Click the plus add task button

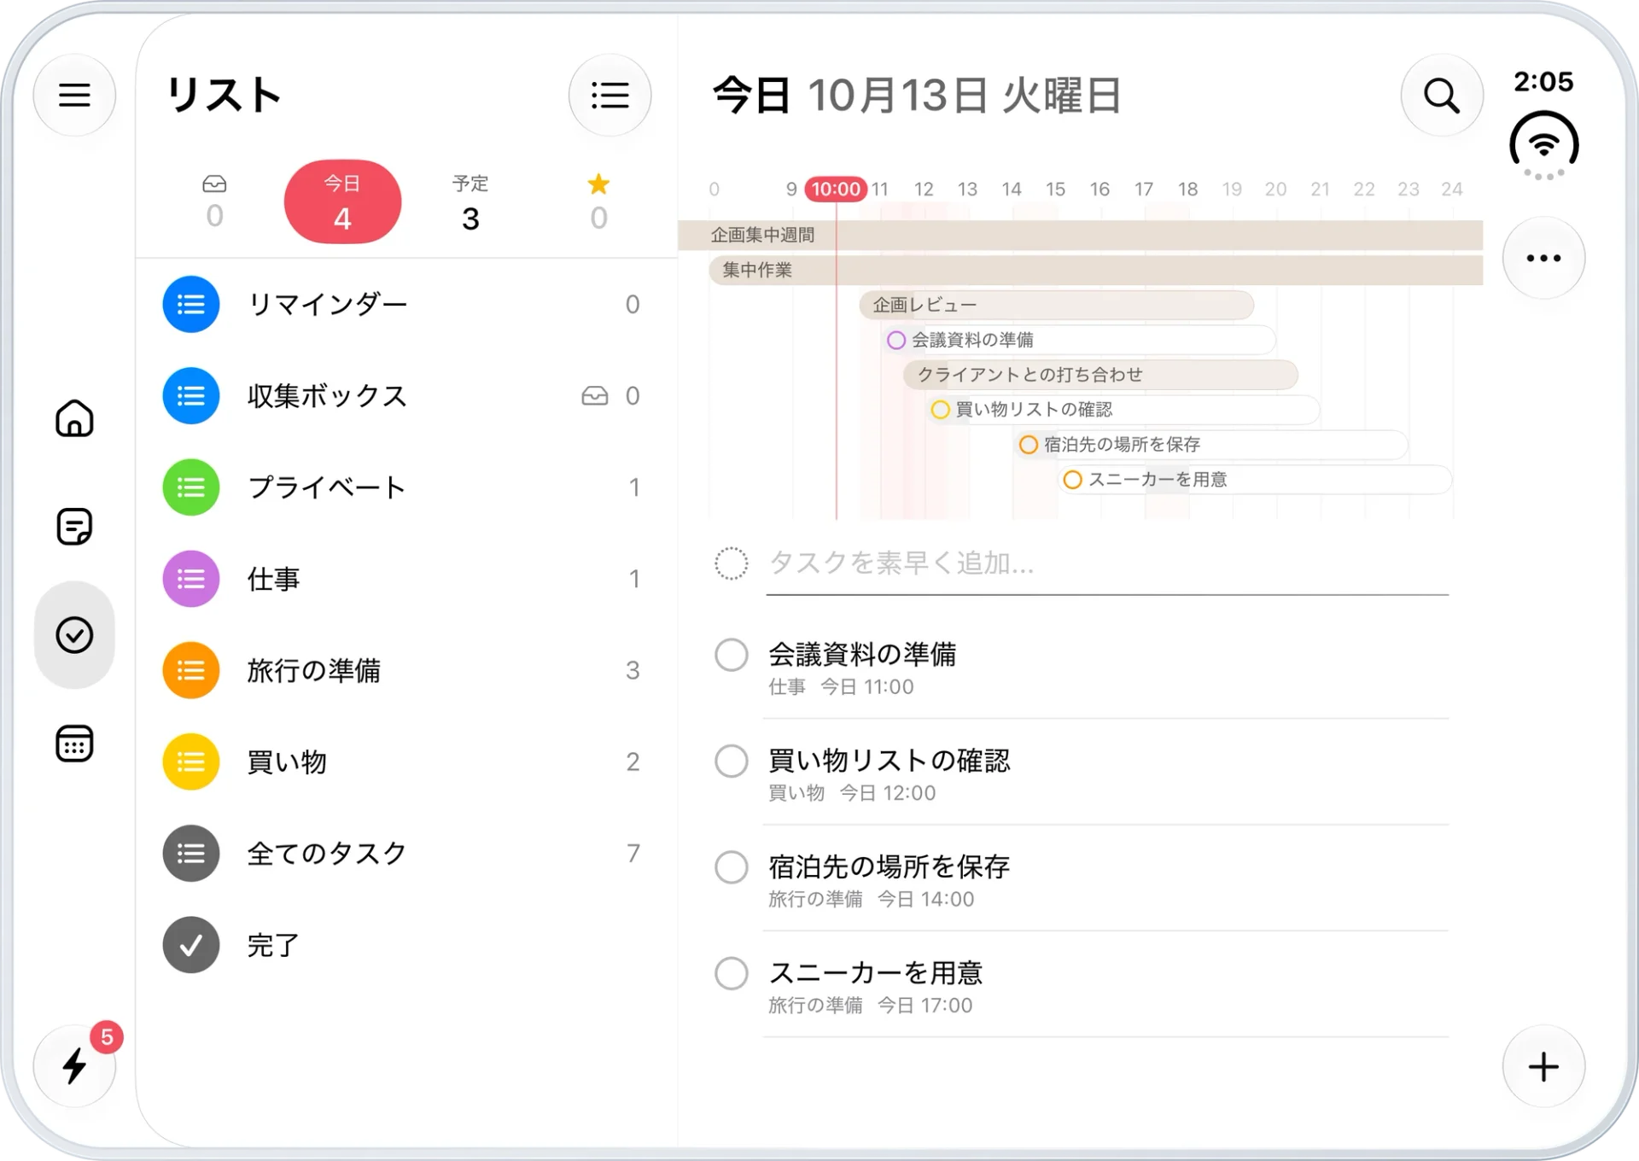(1543, 1066)
